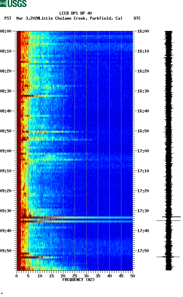
Task: Click the '08:20' PST time label
Action: pos(6,71)
